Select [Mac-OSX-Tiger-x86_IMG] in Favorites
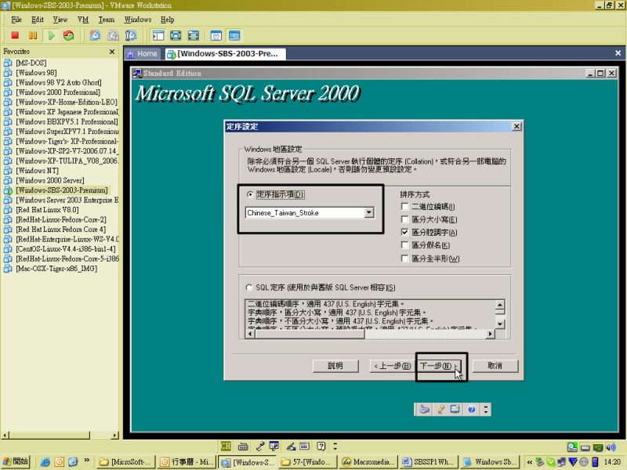This screenshot has height=470, width=627. coord(56,269)
